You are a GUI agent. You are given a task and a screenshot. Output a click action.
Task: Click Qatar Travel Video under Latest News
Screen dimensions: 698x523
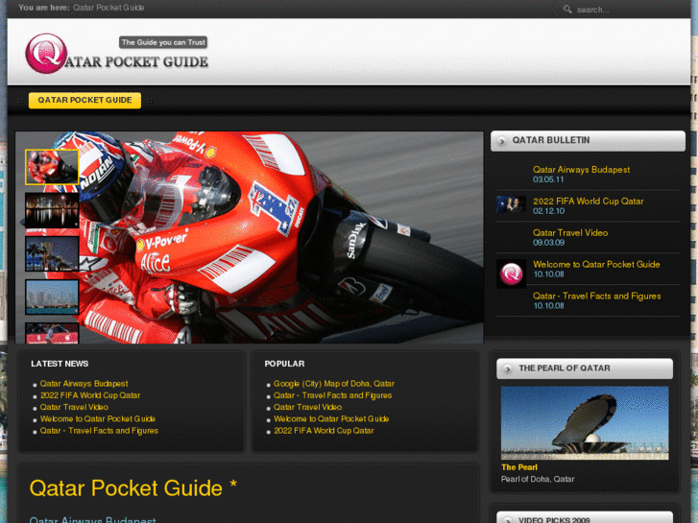(74, 407)
